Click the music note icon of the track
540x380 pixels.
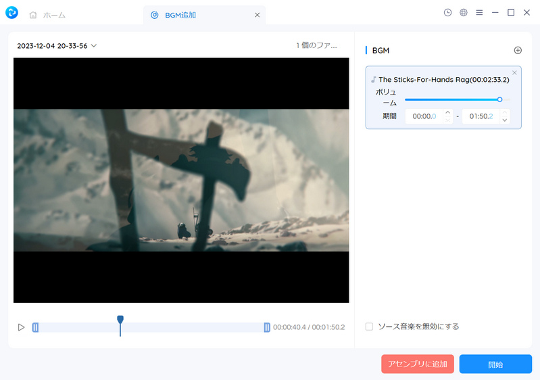(x=373, y=80)
